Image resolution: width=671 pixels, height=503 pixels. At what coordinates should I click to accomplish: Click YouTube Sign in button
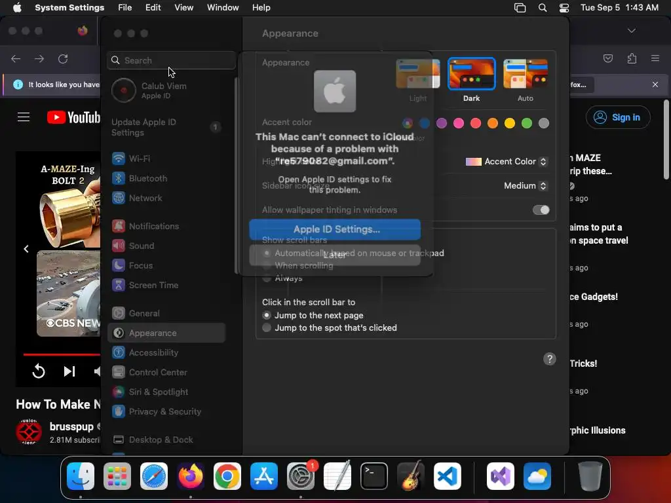click(618, 117)
